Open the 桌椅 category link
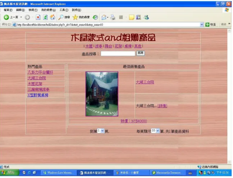Viewport: 233px width, 178px height. click(x=128, y=46)
